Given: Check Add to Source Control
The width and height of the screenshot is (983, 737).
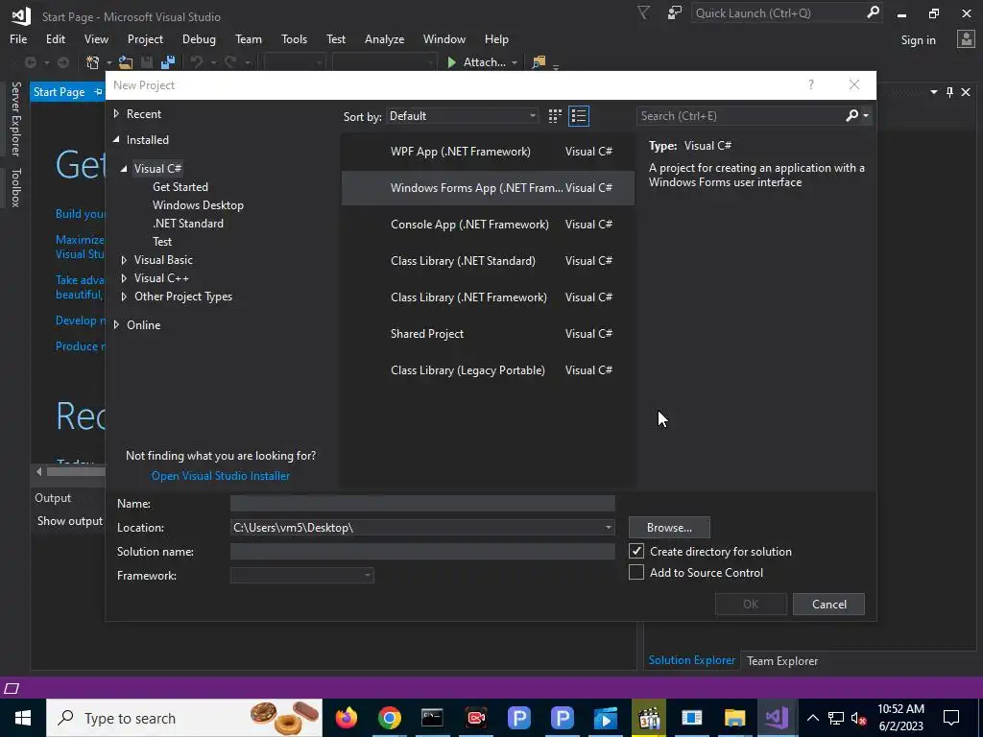Looking at the screenshot, I should (636, 572).
